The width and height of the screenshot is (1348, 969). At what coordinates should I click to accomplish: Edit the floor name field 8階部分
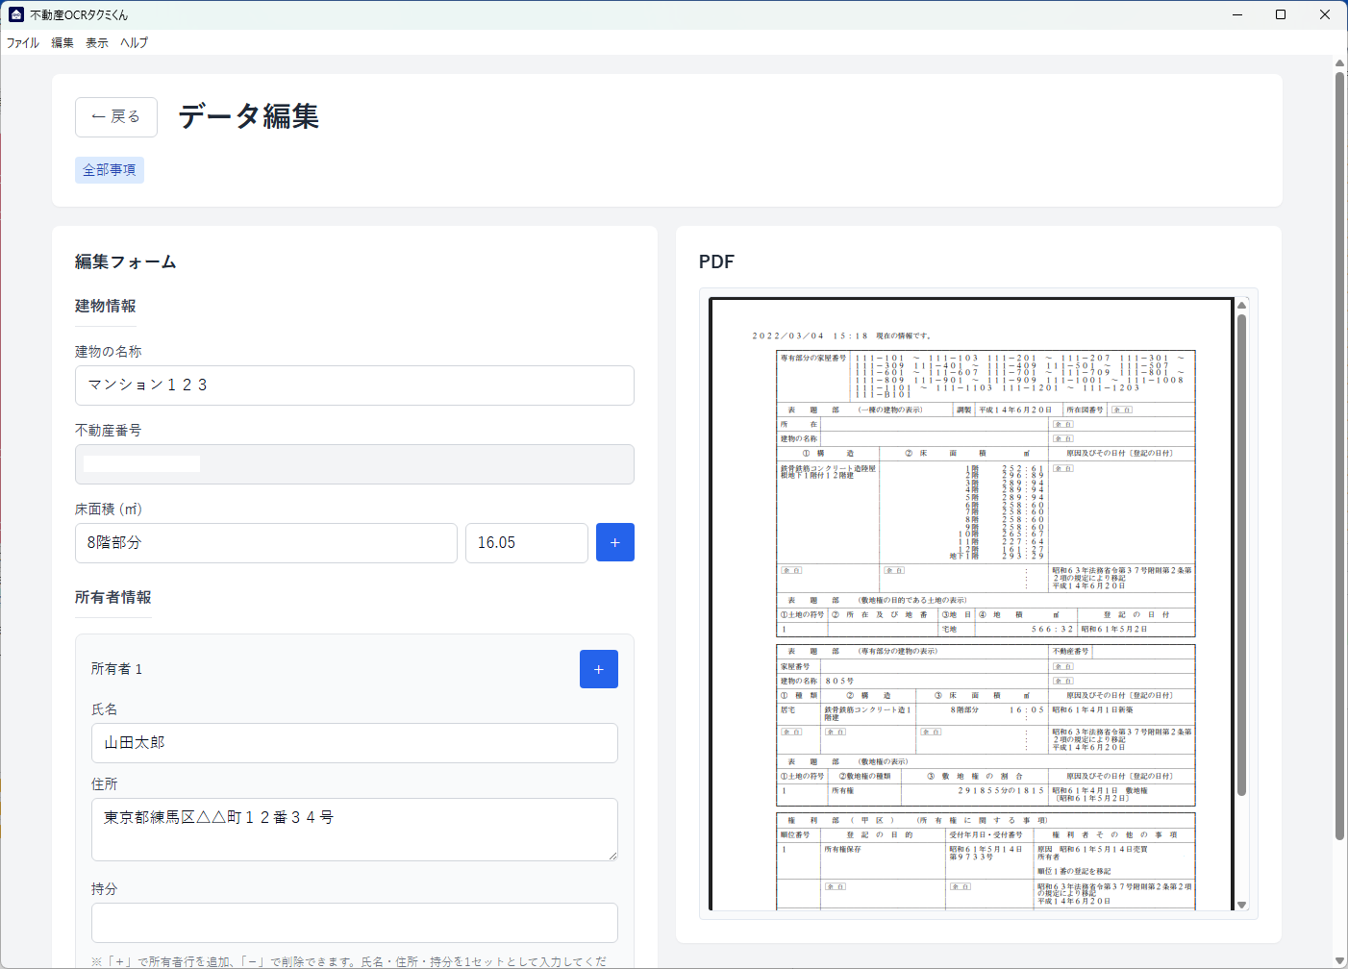pos(265,543)
